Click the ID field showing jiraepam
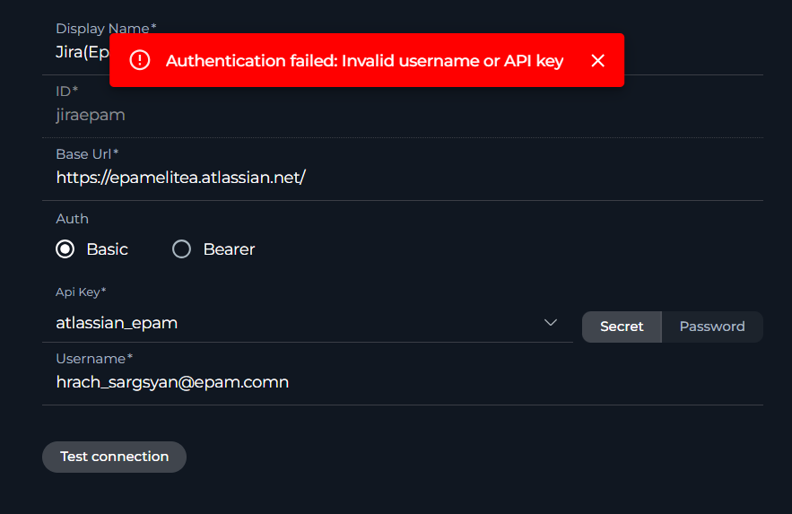Viewport: 792px width, 514px height. click(x=359, y=115)
